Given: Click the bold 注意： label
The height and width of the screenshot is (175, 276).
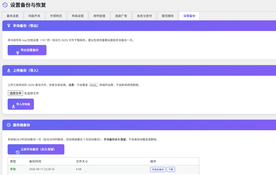Looking at the screenshot, I should 72,85.
